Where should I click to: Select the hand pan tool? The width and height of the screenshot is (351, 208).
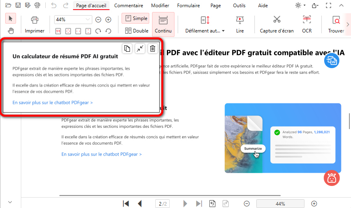tap(10, 30)
